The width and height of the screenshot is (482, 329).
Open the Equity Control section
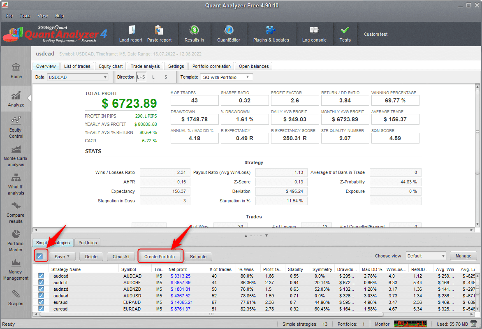click(x=16, y=127)
